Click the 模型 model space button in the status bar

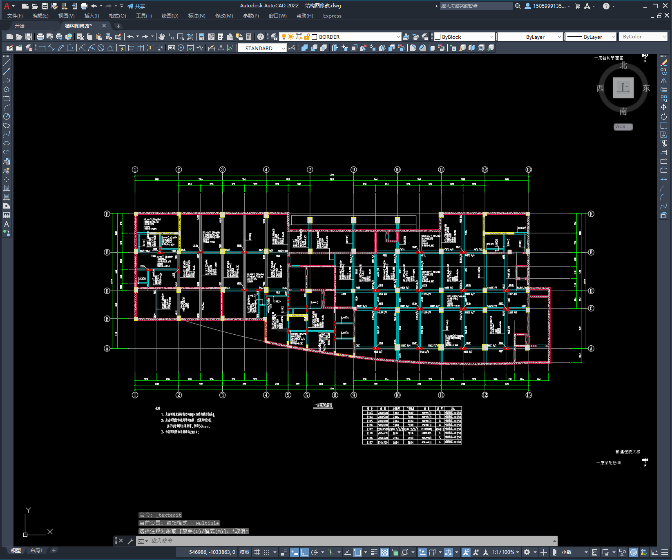click(245, 552)
